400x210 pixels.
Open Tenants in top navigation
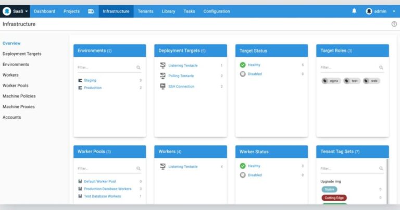pos(145,11)
